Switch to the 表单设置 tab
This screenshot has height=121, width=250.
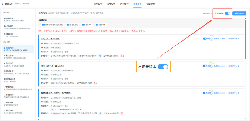[137, 4]
